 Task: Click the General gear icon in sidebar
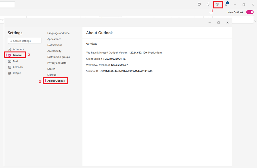coord(10,55)
